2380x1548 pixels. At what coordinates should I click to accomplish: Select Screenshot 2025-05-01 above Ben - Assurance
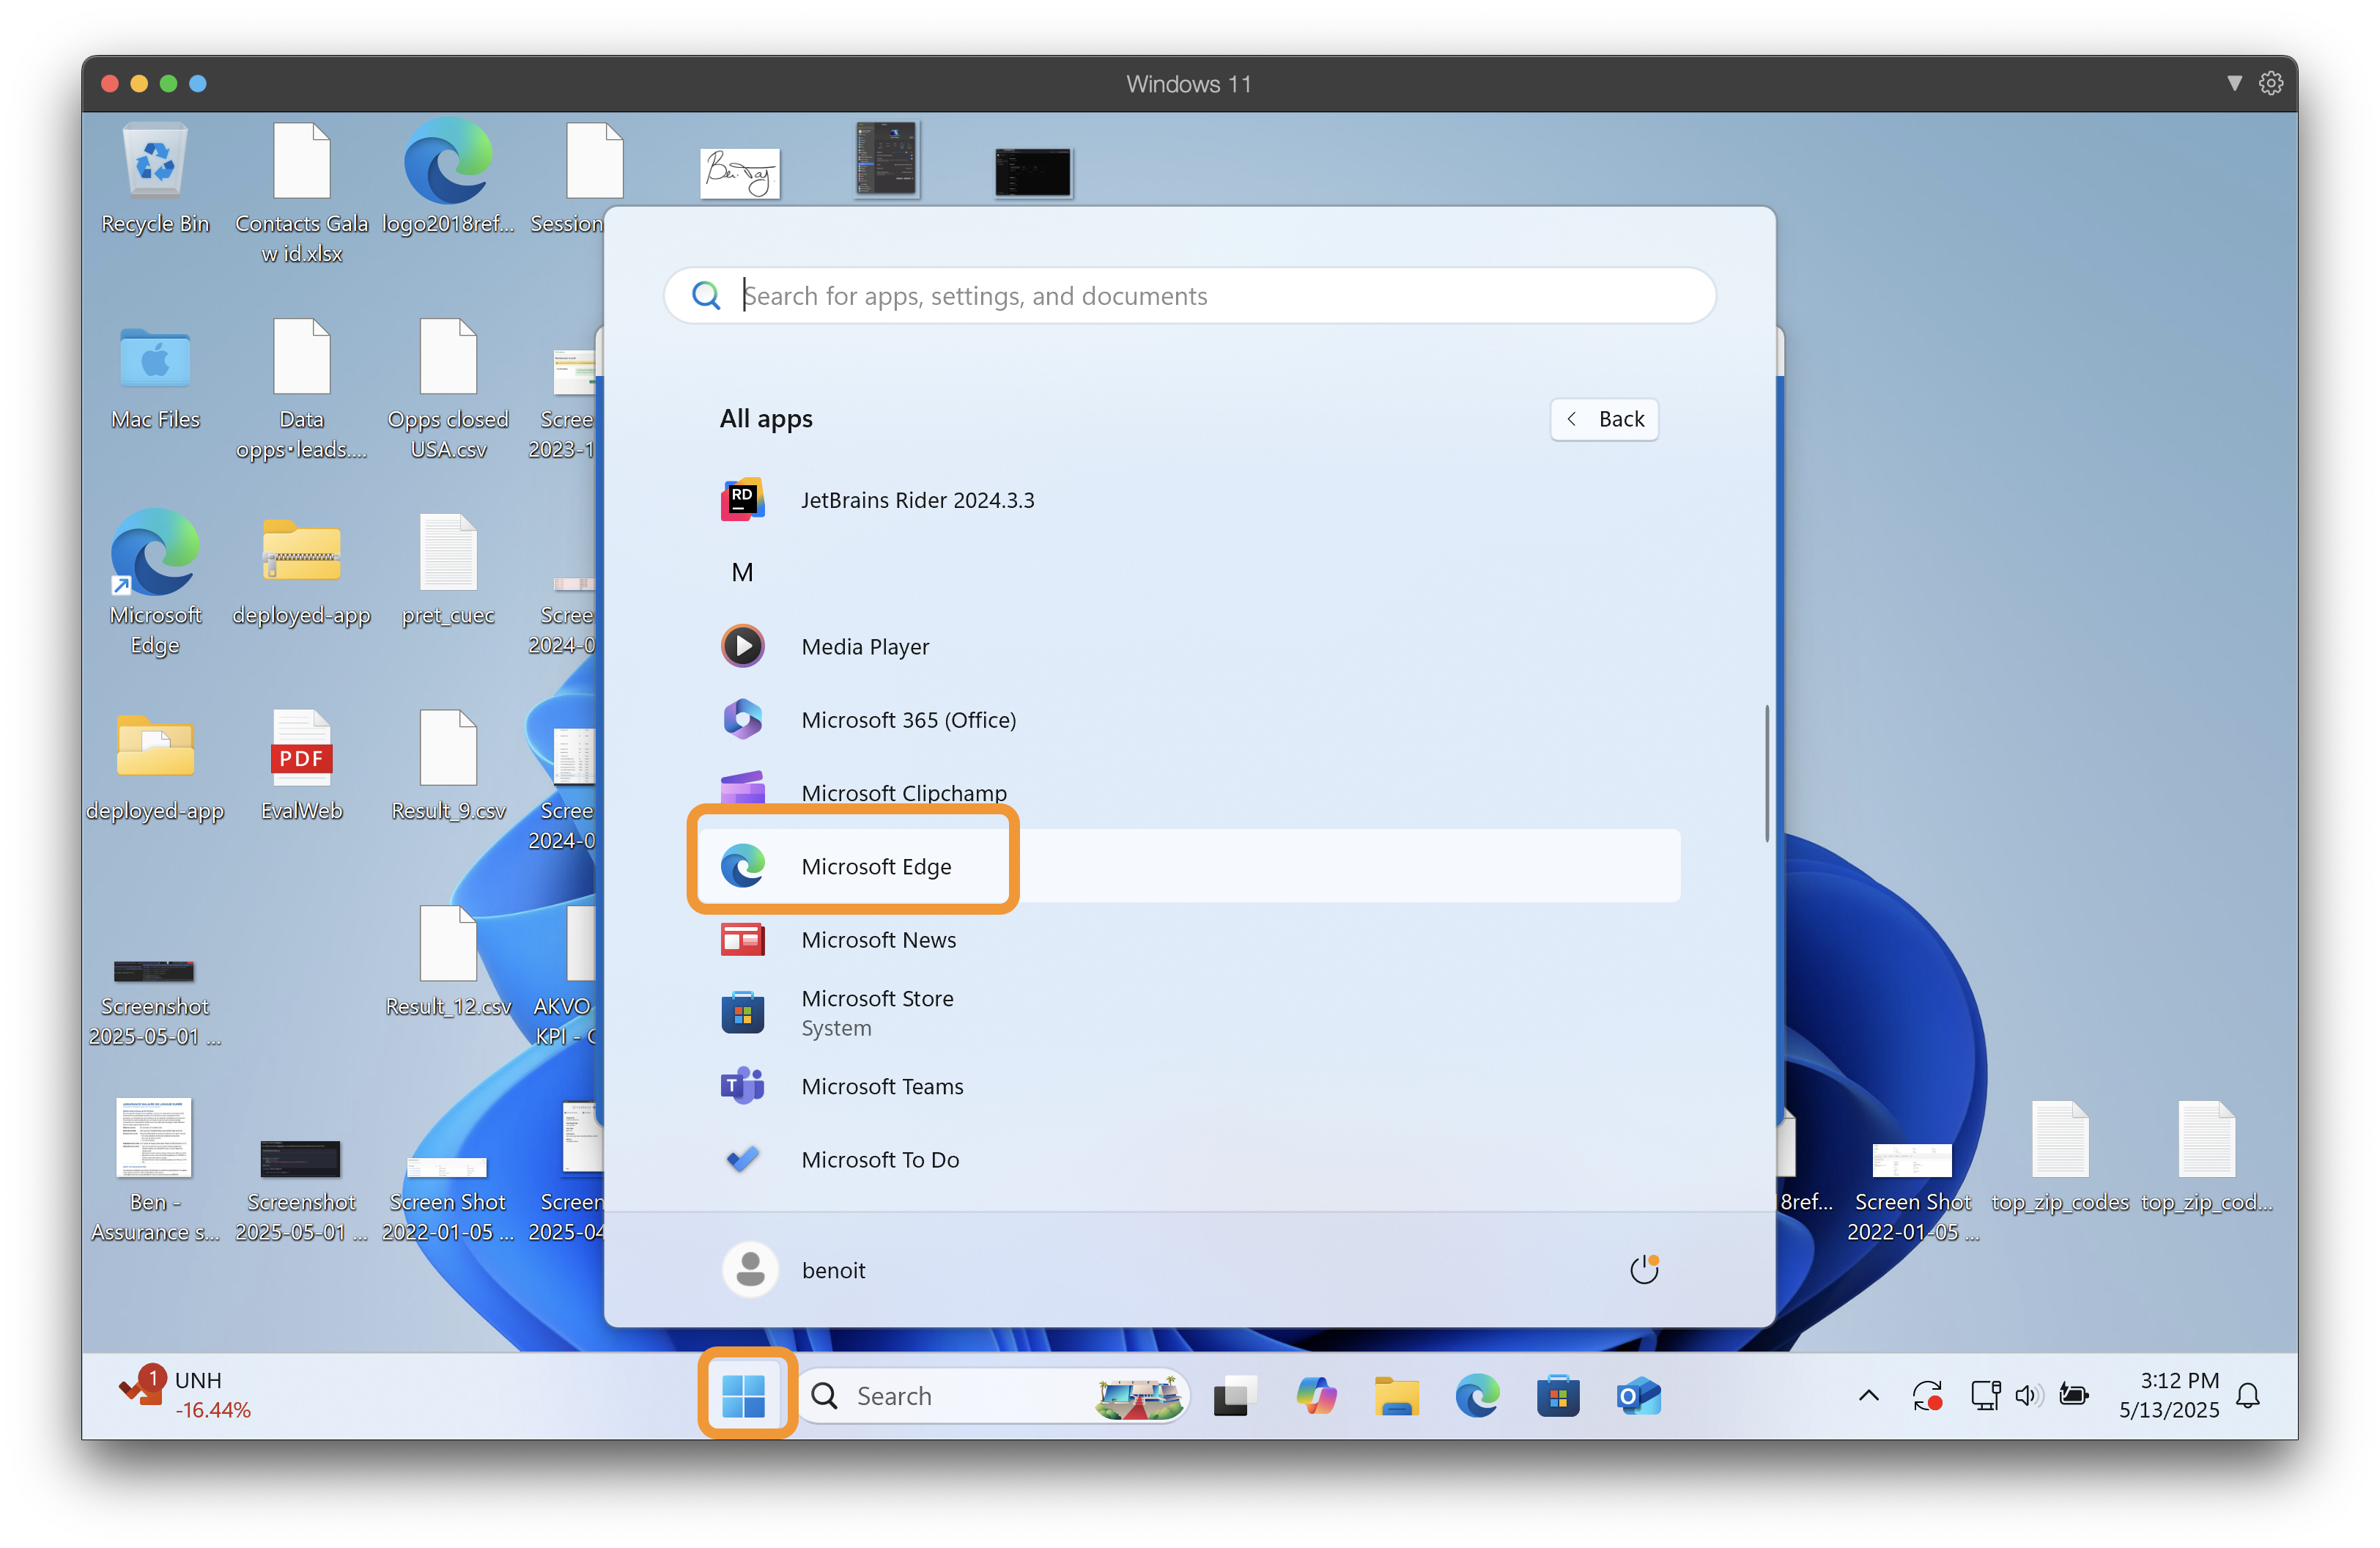coord(155,1003)
